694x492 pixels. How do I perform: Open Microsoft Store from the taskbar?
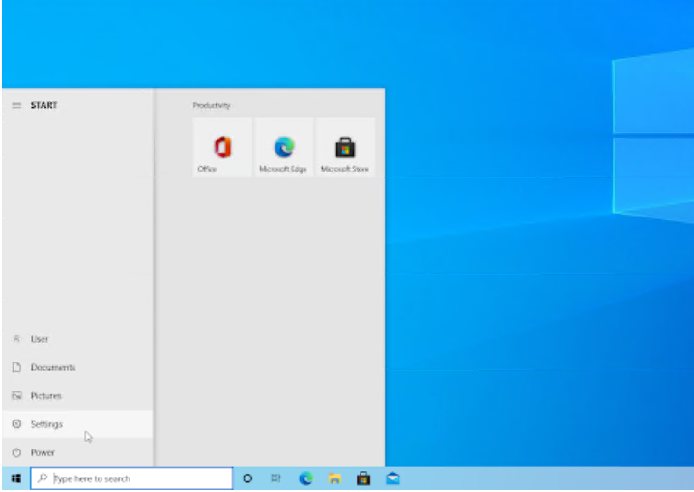coord(363,478)
